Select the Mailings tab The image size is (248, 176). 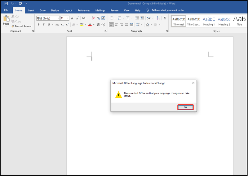(x=100, y=10)
